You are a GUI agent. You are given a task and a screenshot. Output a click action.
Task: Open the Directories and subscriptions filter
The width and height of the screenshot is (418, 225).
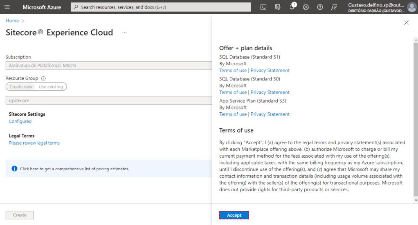point(278,7)
